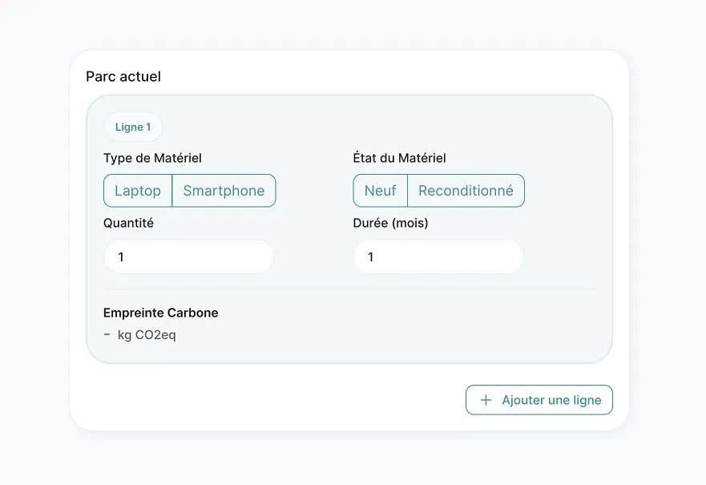
Task: Click into the Durée (mois) field
Action: pos(438,257)
